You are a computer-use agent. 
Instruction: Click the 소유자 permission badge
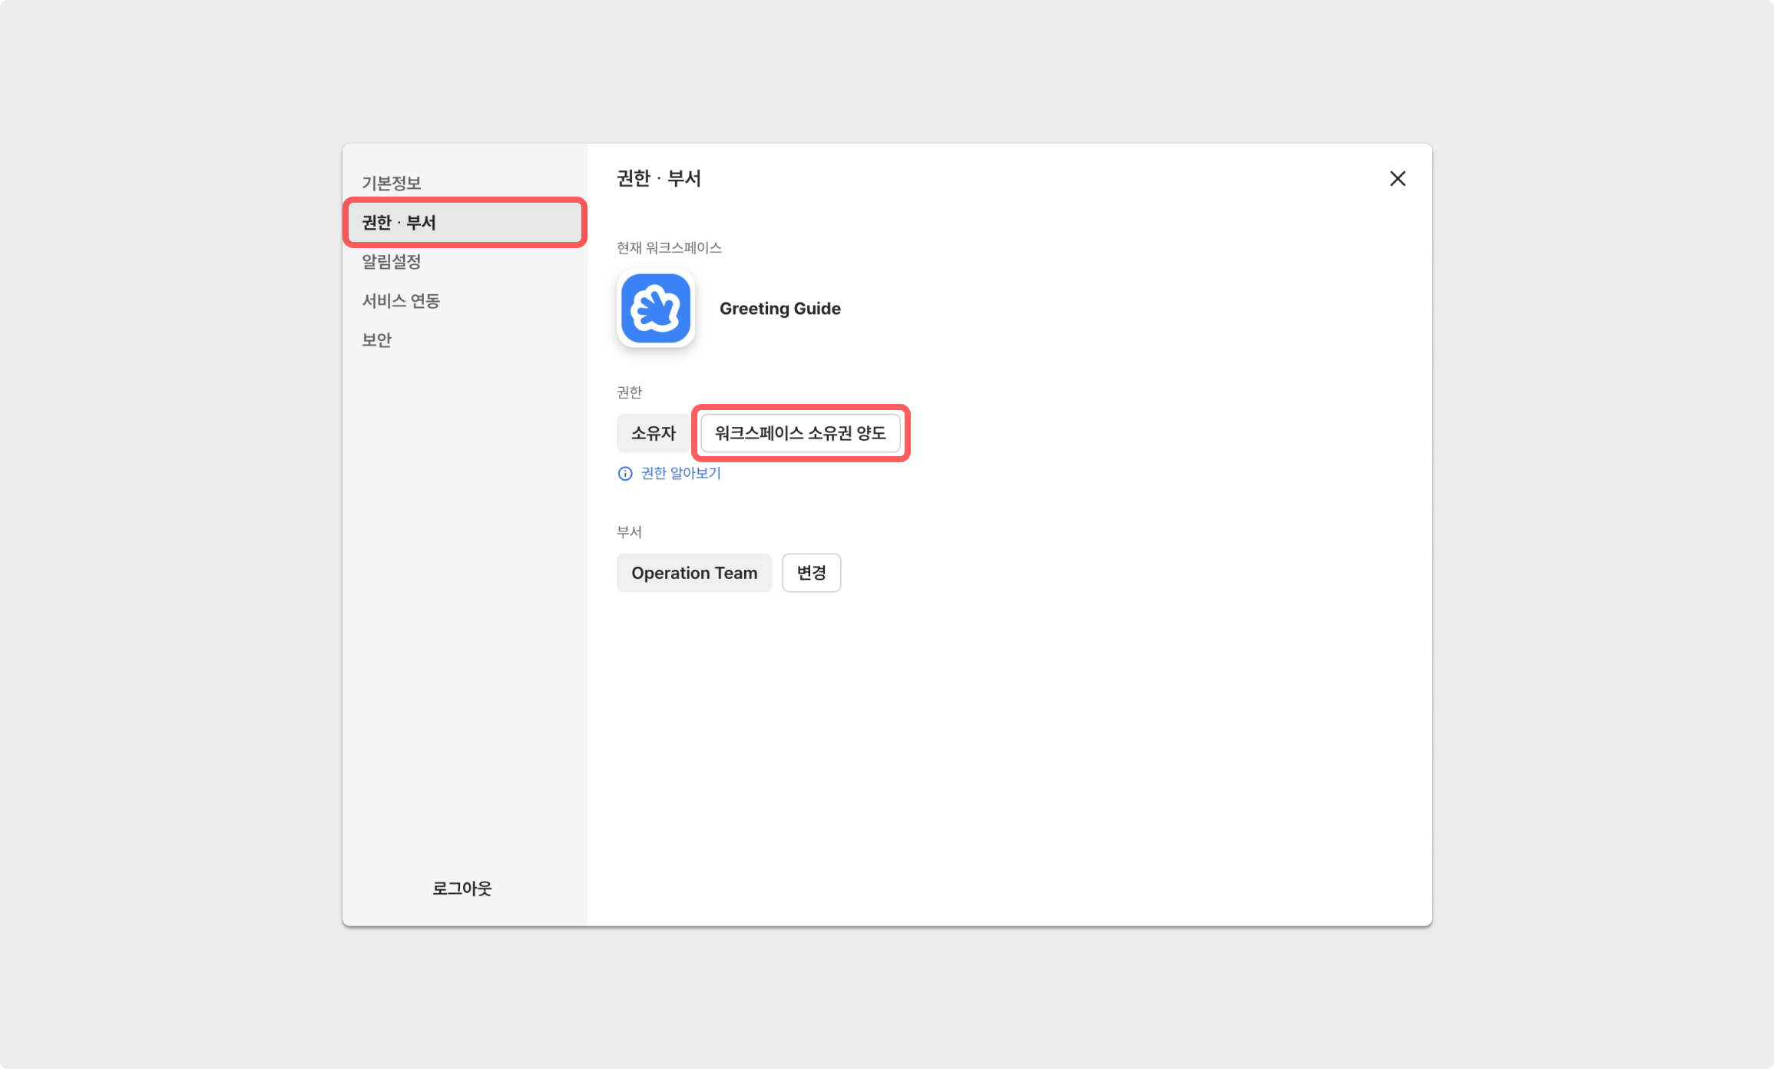(653, 433)
